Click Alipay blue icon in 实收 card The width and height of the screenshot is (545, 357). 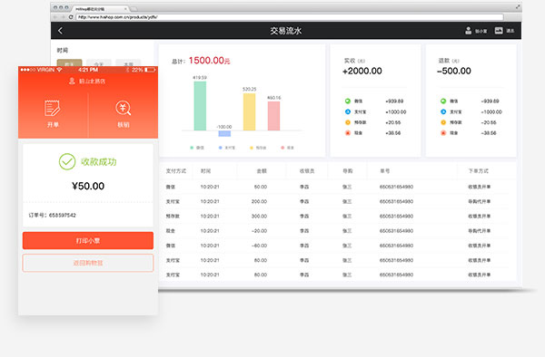[348, 111]
